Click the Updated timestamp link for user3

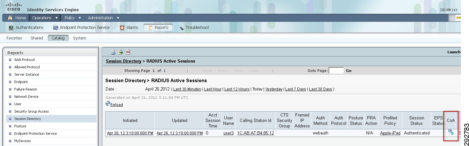180,133
